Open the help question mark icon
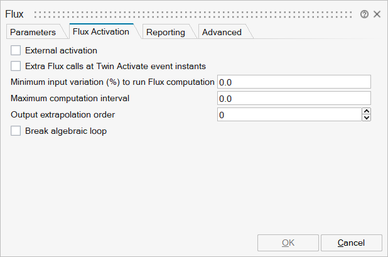The image size is (388, 257). [365, 14]
